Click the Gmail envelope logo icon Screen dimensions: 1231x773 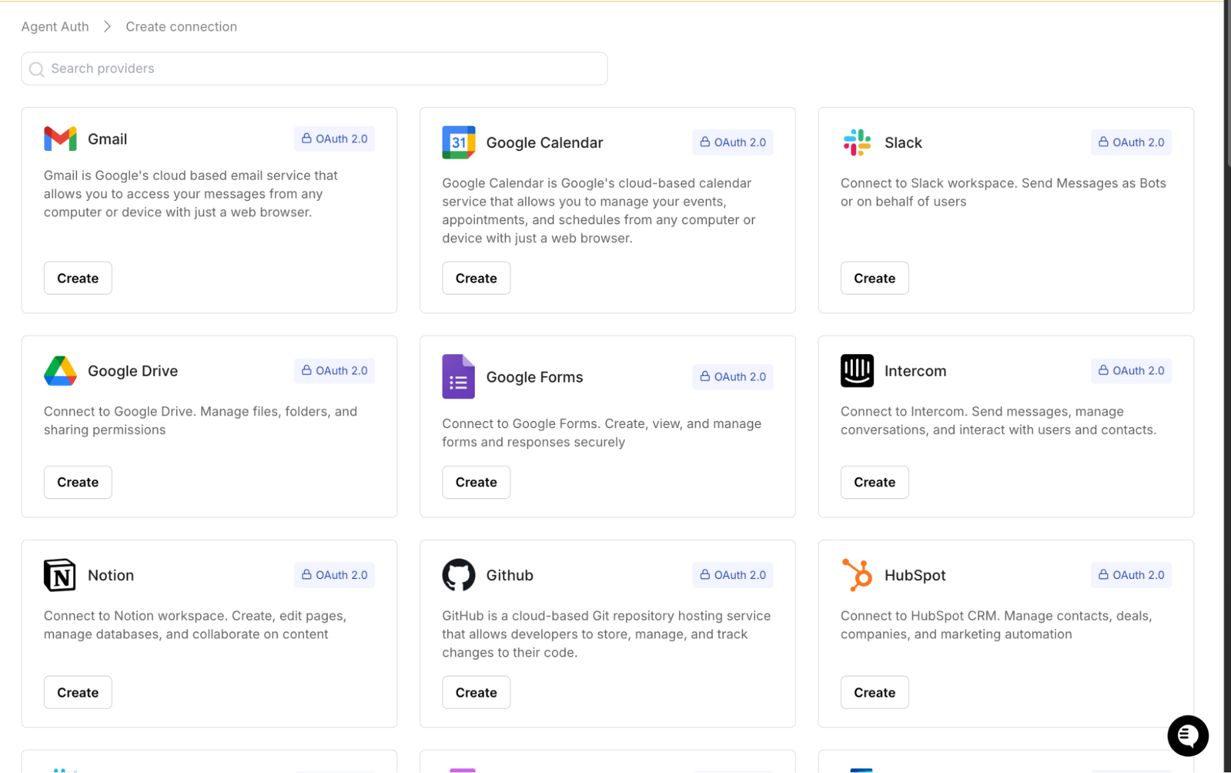60,139
